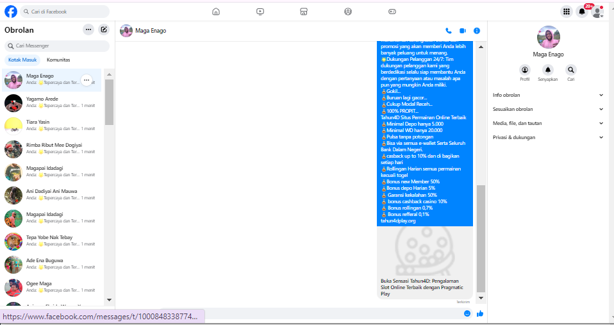The image size is (614, 325).
Task: Open the chat with Tepa Yobe Nak Tebay
Action: [52, 242]
